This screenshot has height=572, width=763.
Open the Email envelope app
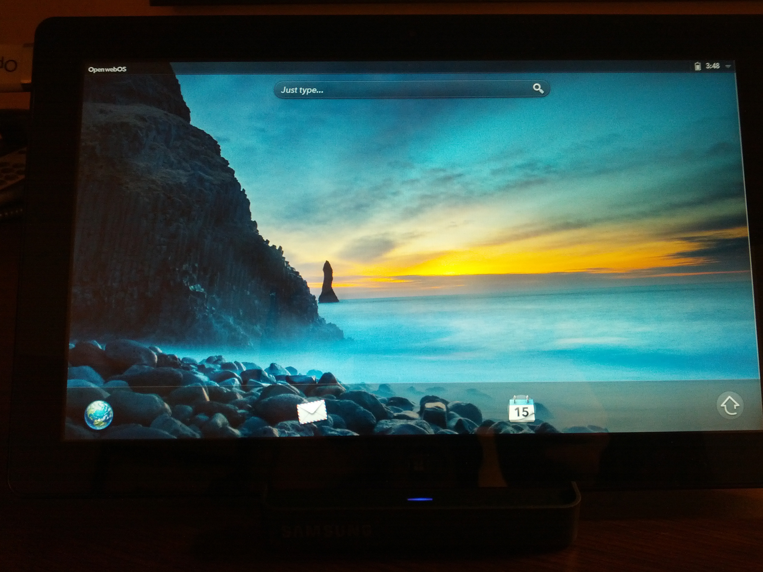312,412
